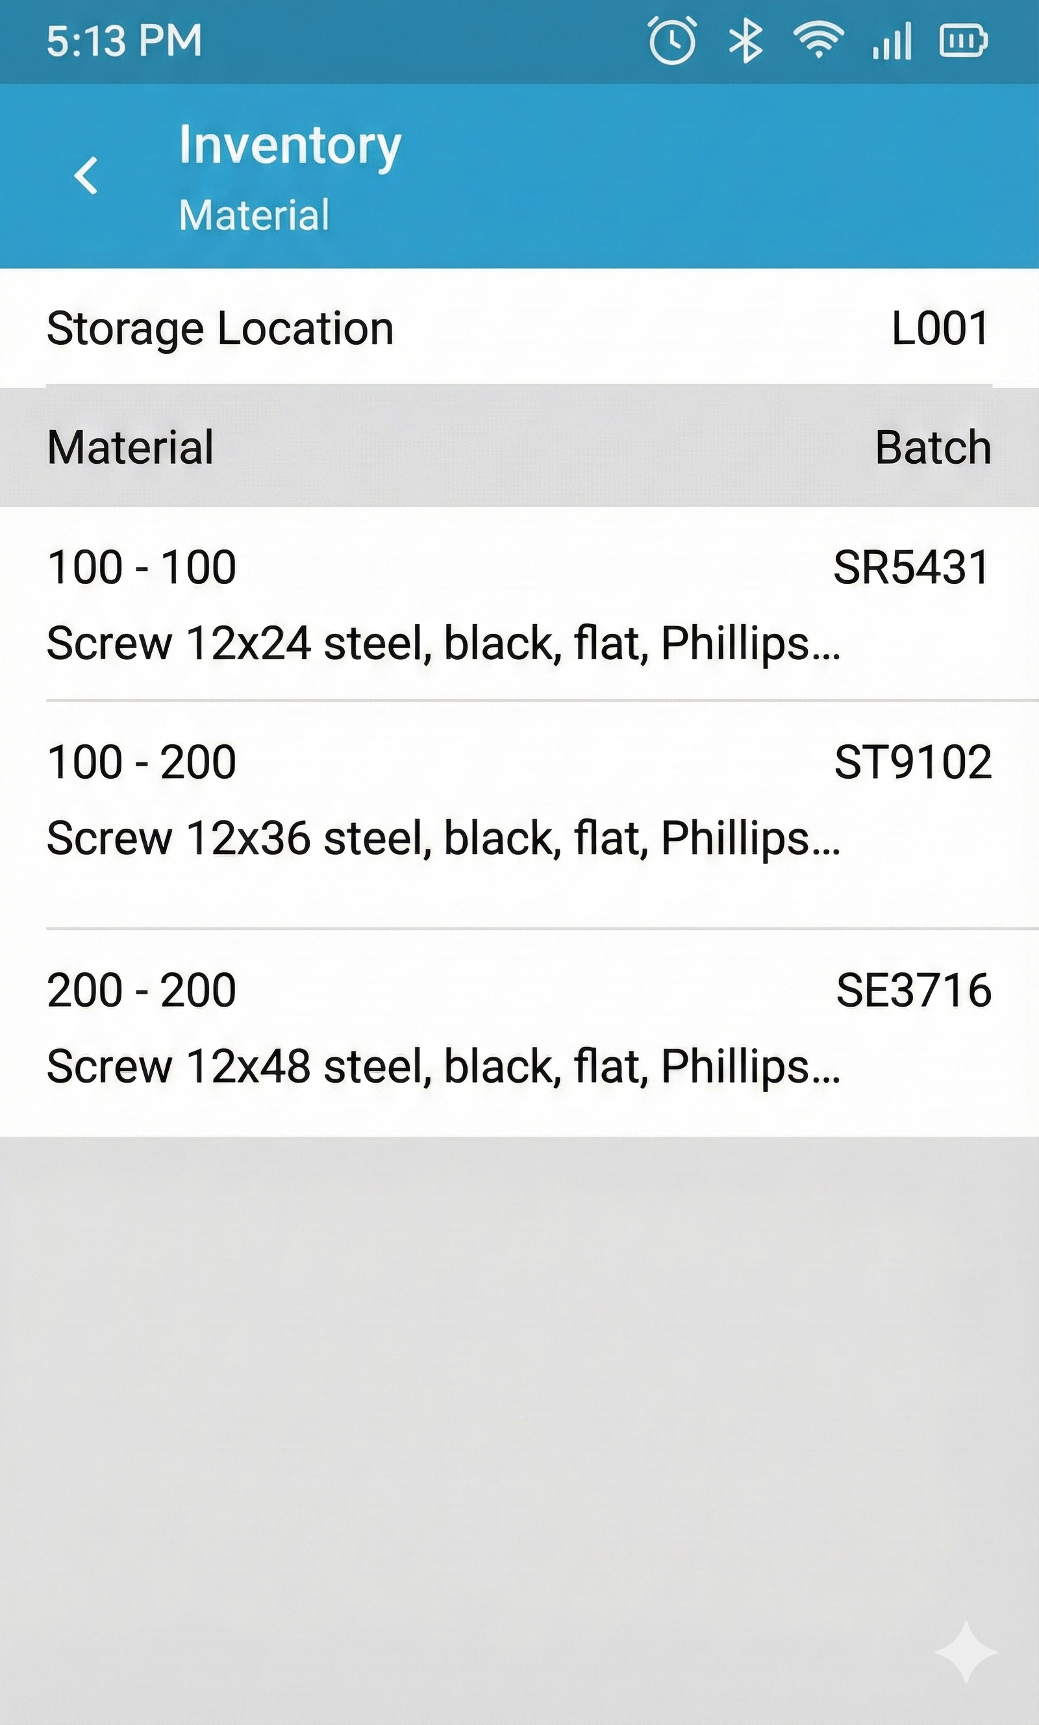Tap the back arrow icon

click(86, 175)
